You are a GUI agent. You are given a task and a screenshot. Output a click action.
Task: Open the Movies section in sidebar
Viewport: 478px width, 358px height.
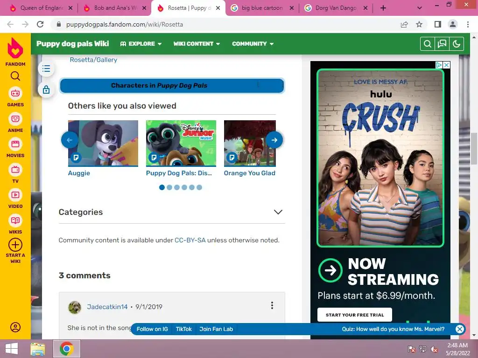pyautogui.click(x=15, y=148)
